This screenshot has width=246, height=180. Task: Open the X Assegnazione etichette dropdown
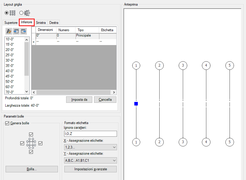click(x=91, y=147)
